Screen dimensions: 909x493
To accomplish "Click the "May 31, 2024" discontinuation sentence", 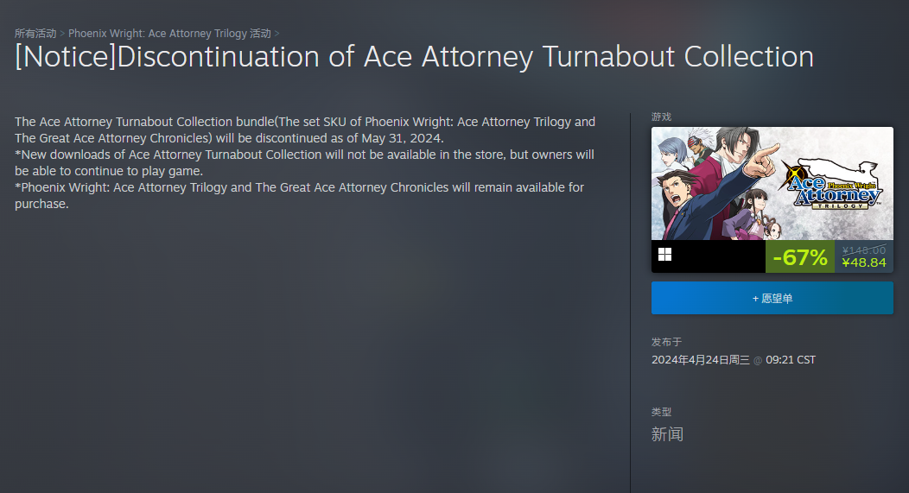I will point(229,138).
